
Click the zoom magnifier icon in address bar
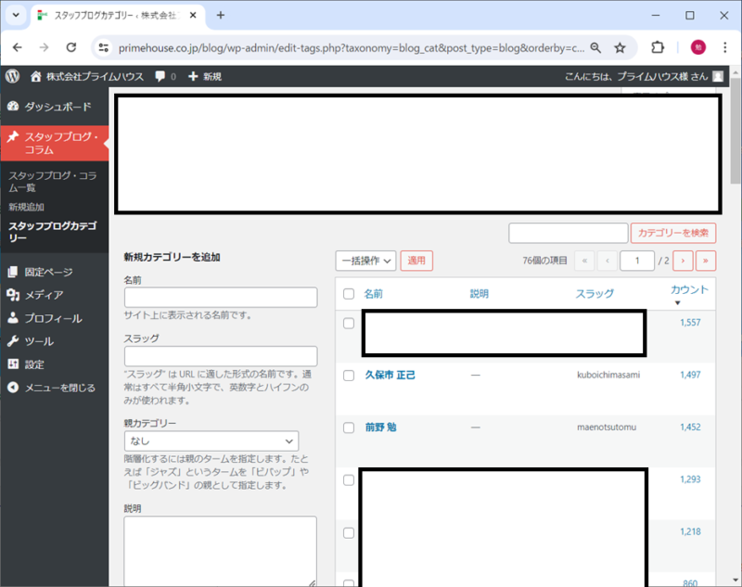(x=595, y=47)
